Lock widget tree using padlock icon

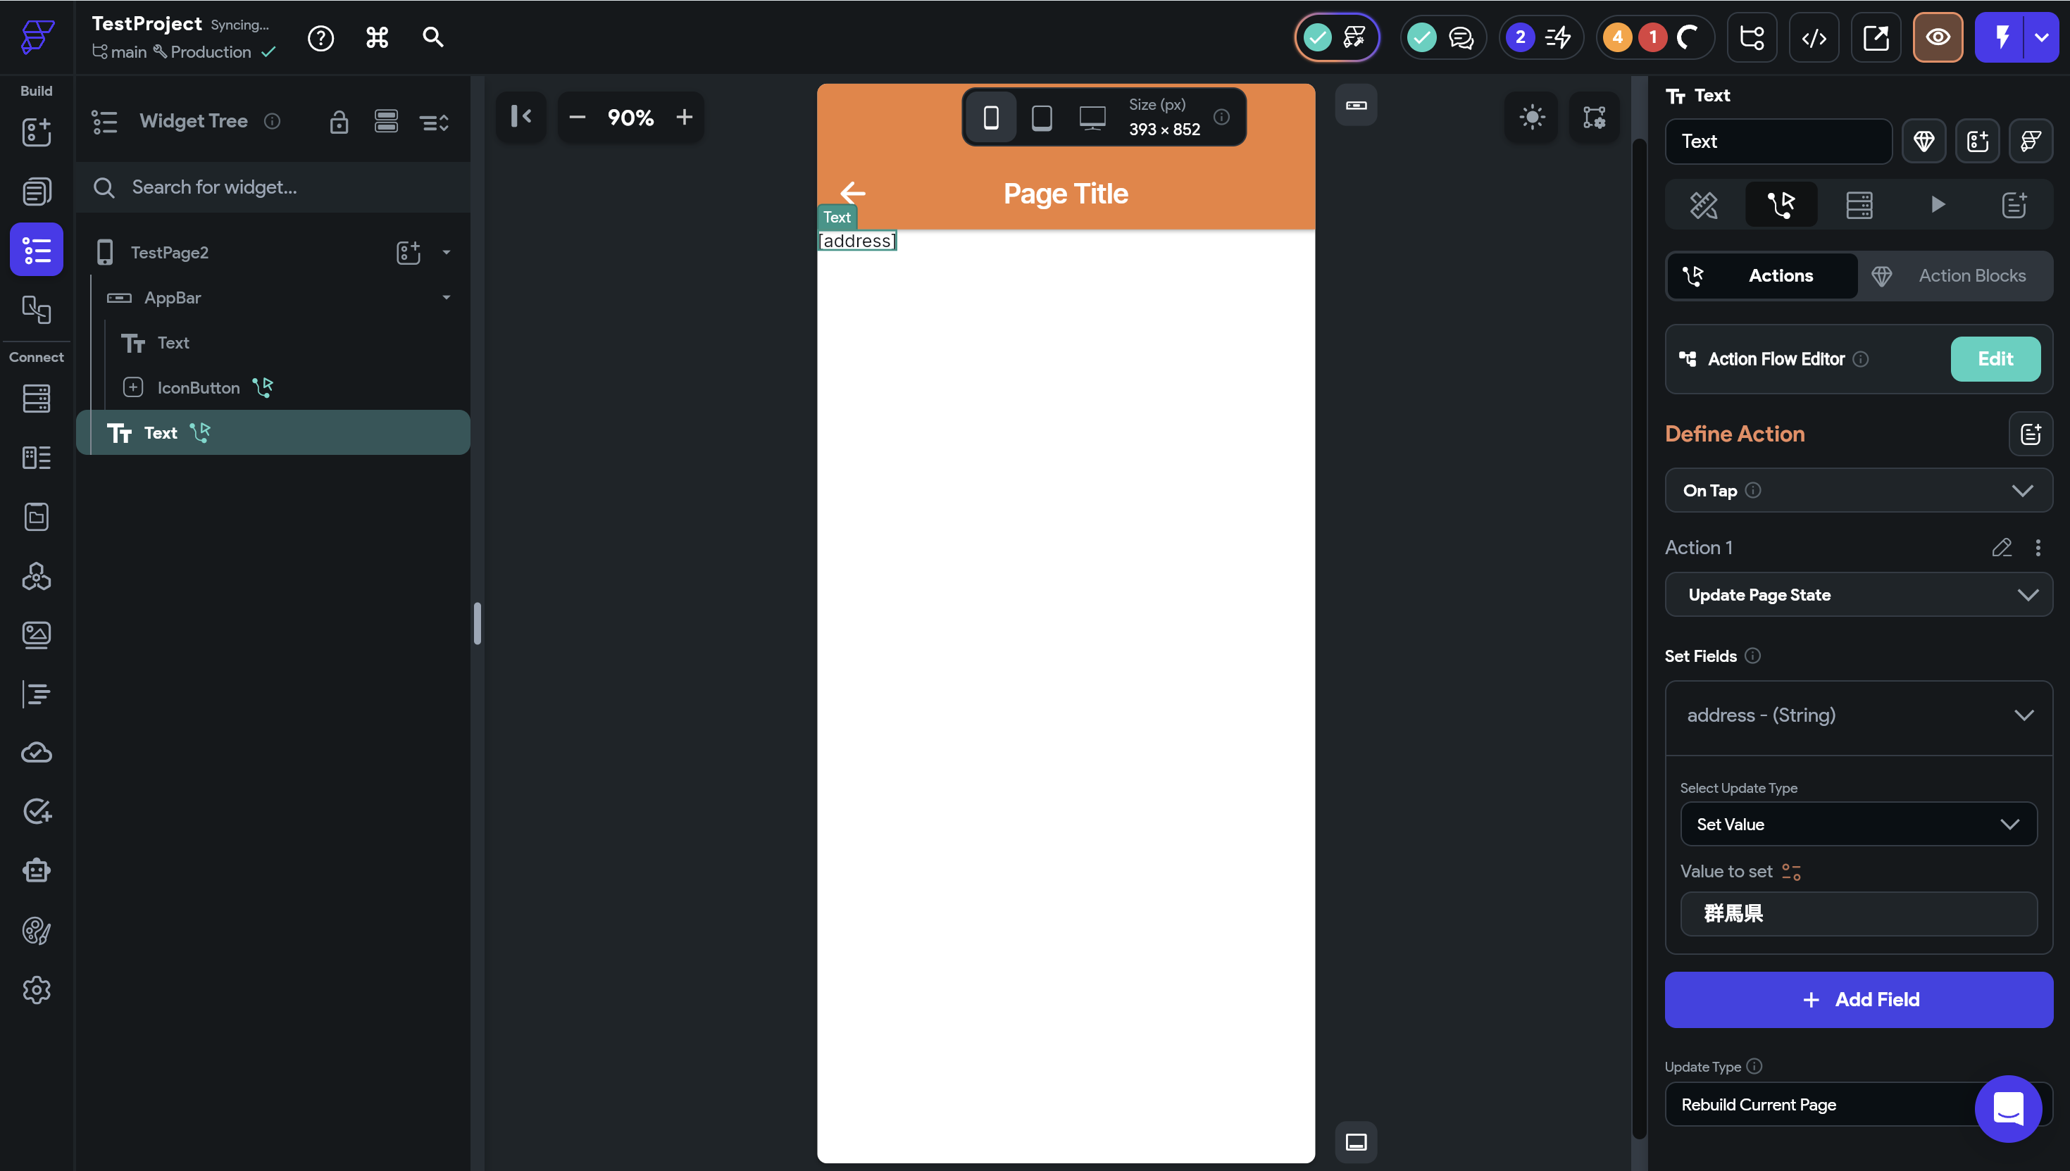339,121
